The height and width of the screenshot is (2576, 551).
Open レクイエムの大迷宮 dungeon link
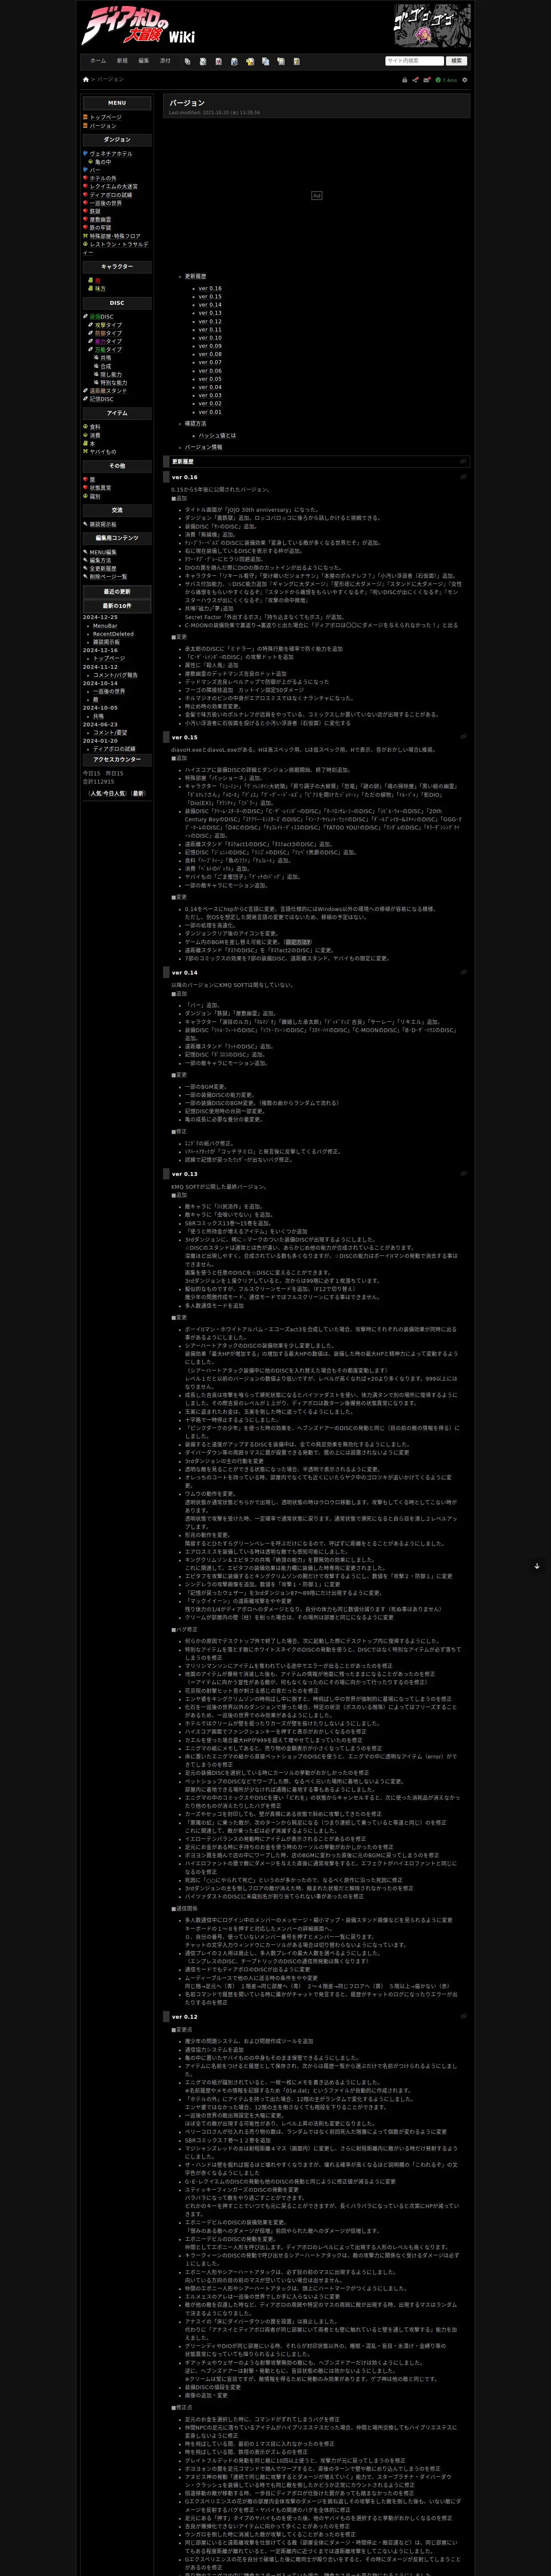[x=114, y=187]
